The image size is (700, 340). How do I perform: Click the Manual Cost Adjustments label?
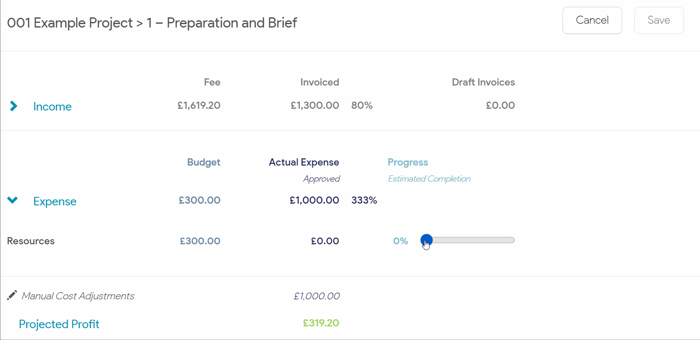pos(78,296)
